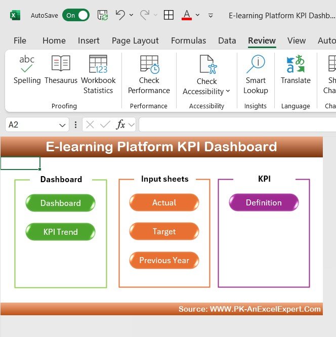Viewport: 336px width, 337px height.
Task: Click the green Dashboard button
Action: point(60,203)
